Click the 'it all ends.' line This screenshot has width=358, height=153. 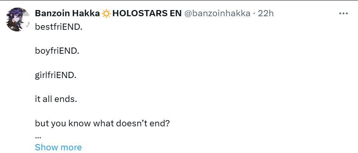click(x=56, y=99)
